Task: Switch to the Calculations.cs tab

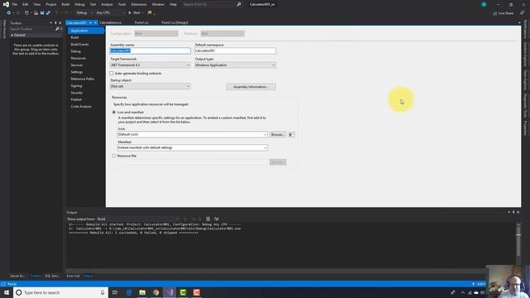Action: point(110,22)
